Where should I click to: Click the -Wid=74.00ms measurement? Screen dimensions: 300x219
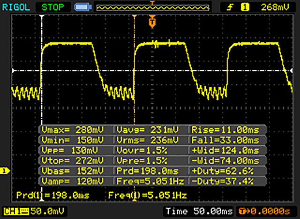pyautogui.click(x=225, y=161)
